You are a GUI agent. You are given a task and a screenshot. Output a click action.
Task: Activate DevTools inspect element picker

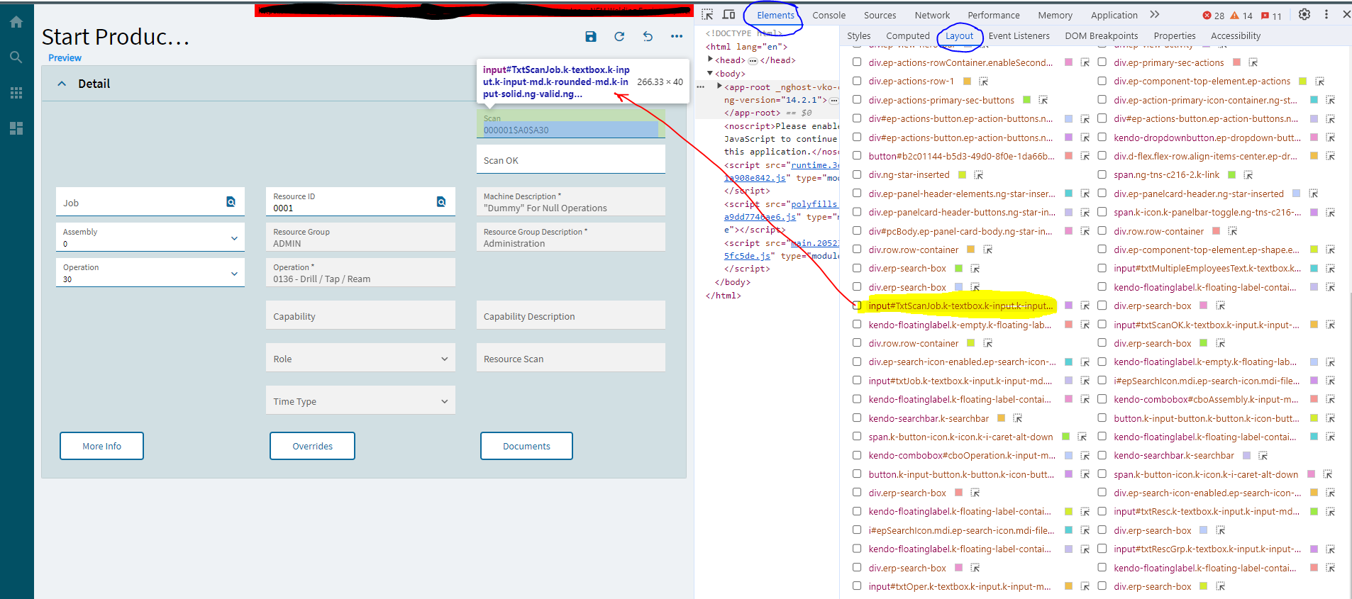tap(707, 15)
